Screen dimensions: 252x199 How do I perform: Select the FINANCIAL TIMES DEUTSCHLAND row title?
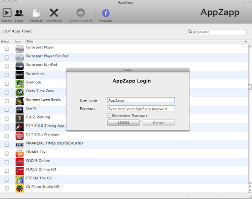point(54,143)
